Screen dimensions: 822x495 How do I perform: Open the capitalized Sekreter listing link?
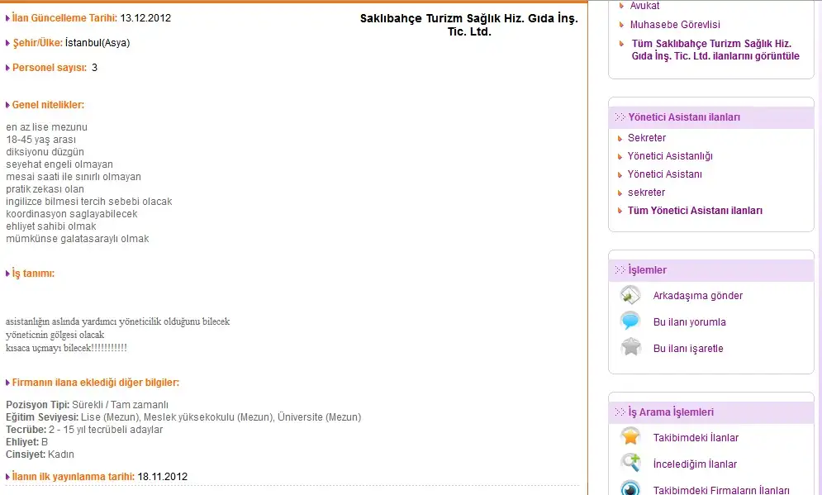point(646,138)
